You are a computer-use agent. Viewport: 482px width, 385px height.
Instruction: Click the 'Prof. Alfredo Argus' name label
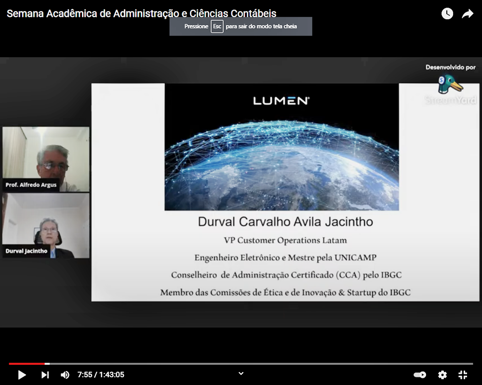(x=31, y=185)
